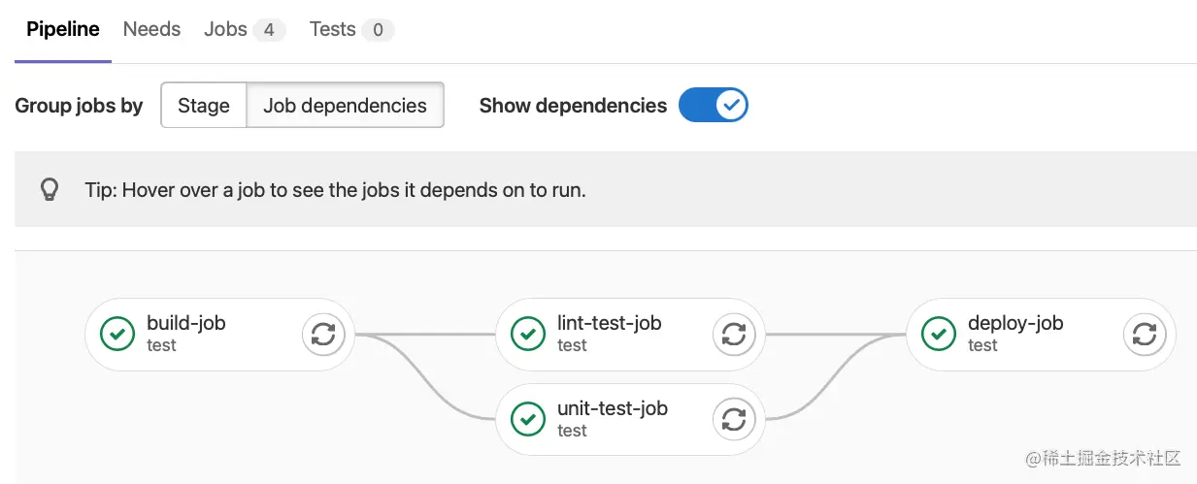The width and height of the screenshot is (1197, 484).
Task: Retry the build-job with its refresh icon
Action: pos(323,335)
